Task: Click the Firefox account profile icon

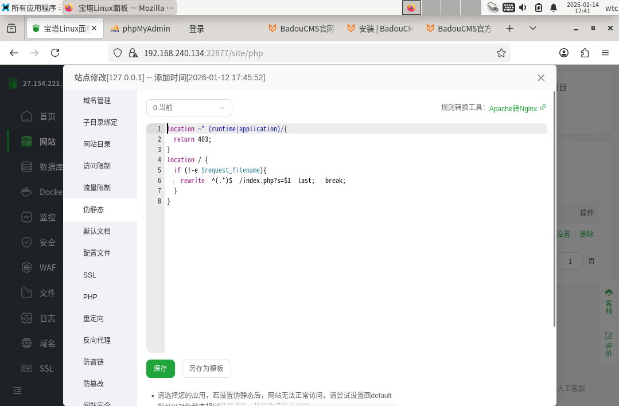Action: pyautogui.click(x=564, y=53)
